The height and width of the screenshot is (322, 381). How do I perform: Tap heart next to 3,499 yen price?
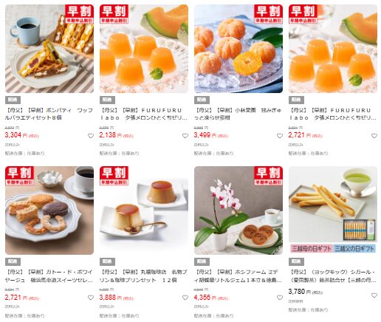pyautogui.click(x=280, y=136)
